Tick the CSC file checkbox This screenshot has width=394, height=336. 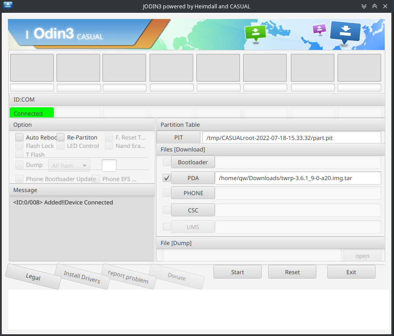[x=167, y=210]
